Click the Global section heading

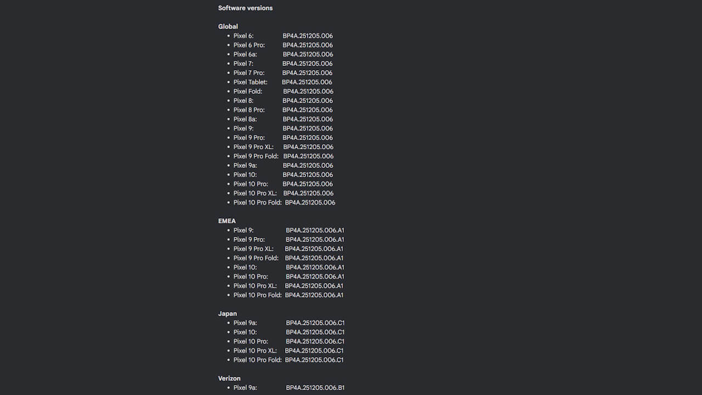click(228, 26)
